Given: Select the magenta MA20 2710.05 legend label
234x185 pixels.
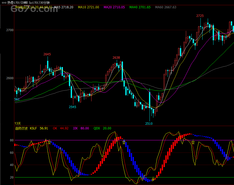Looking at the screenshot, I should [114, 7].
